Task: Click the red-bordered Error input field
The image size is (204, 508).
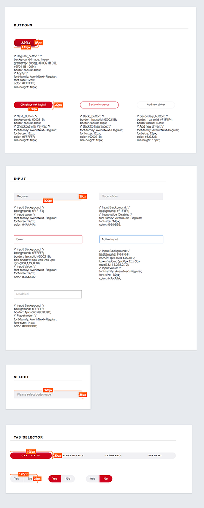Action: click(x=48, y=239)
